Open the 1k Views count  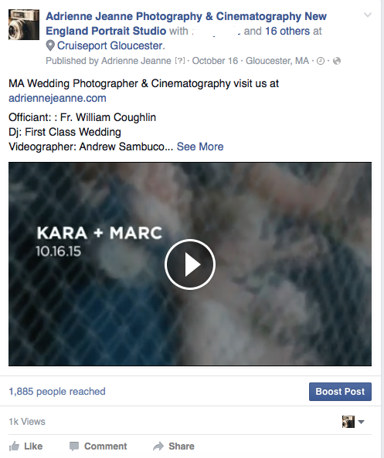click(x=27, y=422)
